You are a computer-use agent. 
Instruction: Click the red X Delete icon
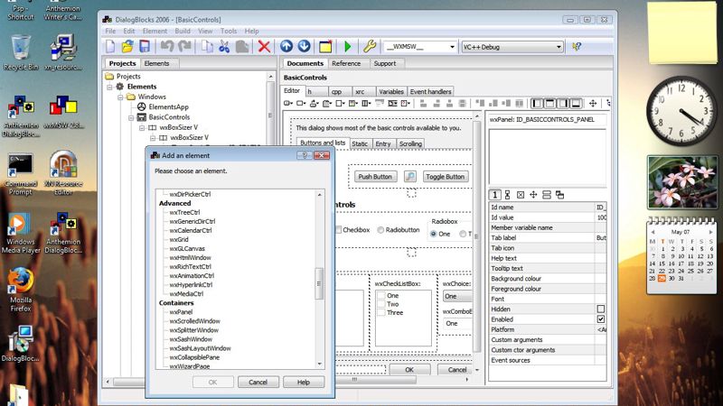point(264,47)
